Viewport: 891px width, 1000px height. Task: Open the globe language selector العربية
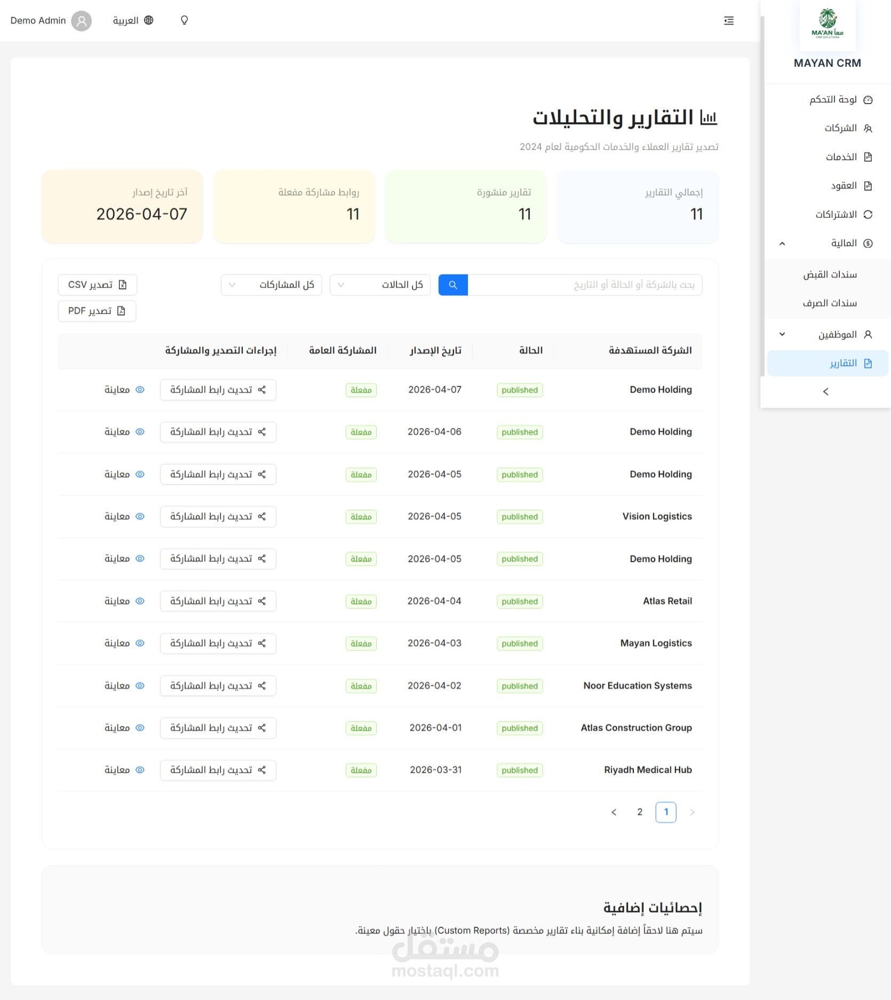tap(133, 20)
